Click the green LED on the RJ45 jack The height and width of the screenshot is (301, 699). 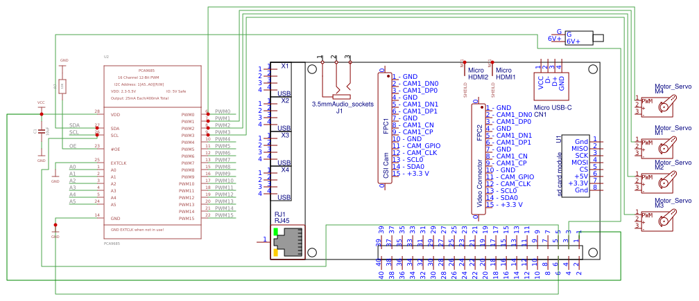point(276,231)
